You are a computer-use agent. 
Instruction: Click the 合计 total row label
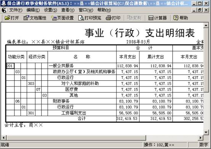pyautogui.click(x=82, y=119)
